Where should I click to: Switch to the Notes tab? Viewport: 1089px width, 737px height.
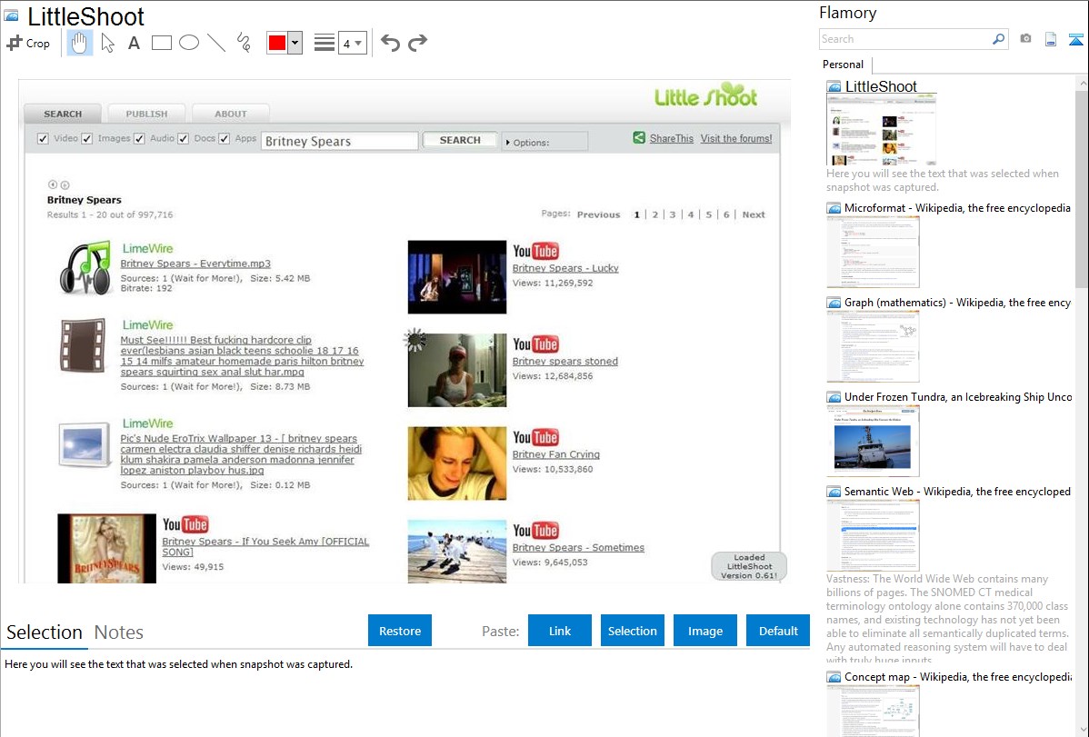[119, 632]
